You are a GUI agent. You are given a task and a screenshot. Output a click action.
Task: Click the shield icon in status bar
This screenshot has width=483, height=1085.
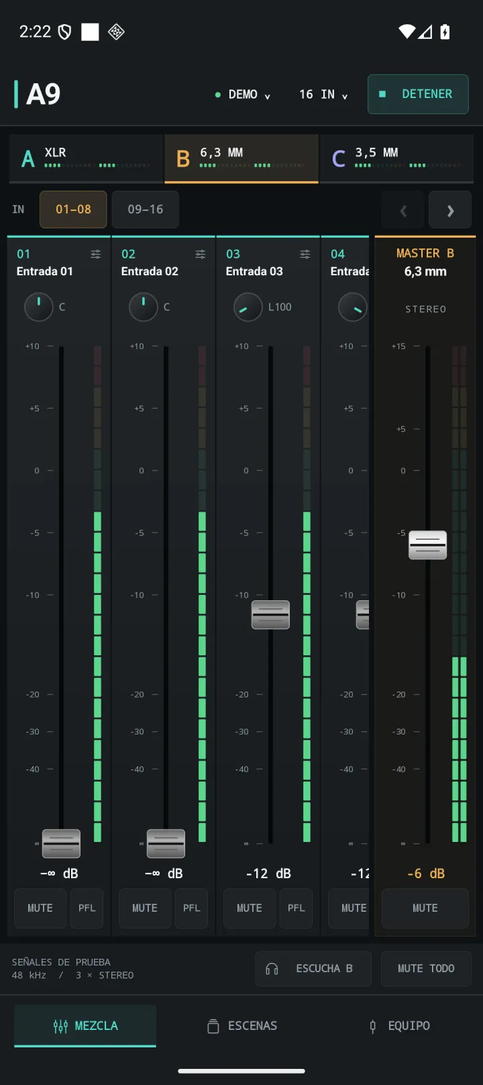[x=64, y=32]
